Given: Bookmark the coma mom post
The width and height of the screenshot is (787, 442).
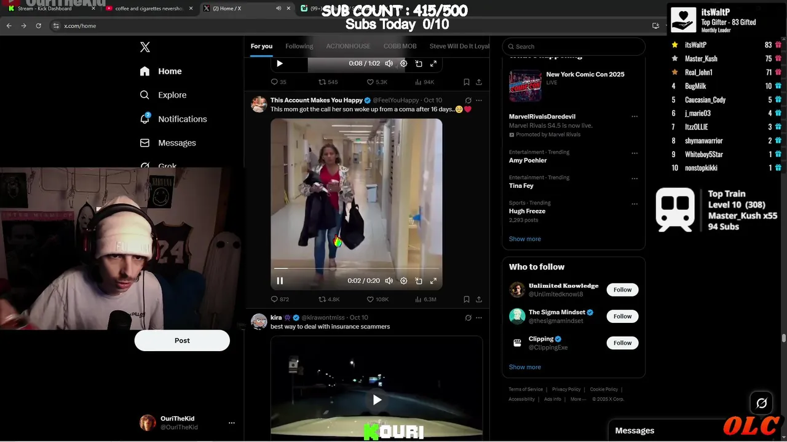Looking at the screenshot, I should point(467,300).
